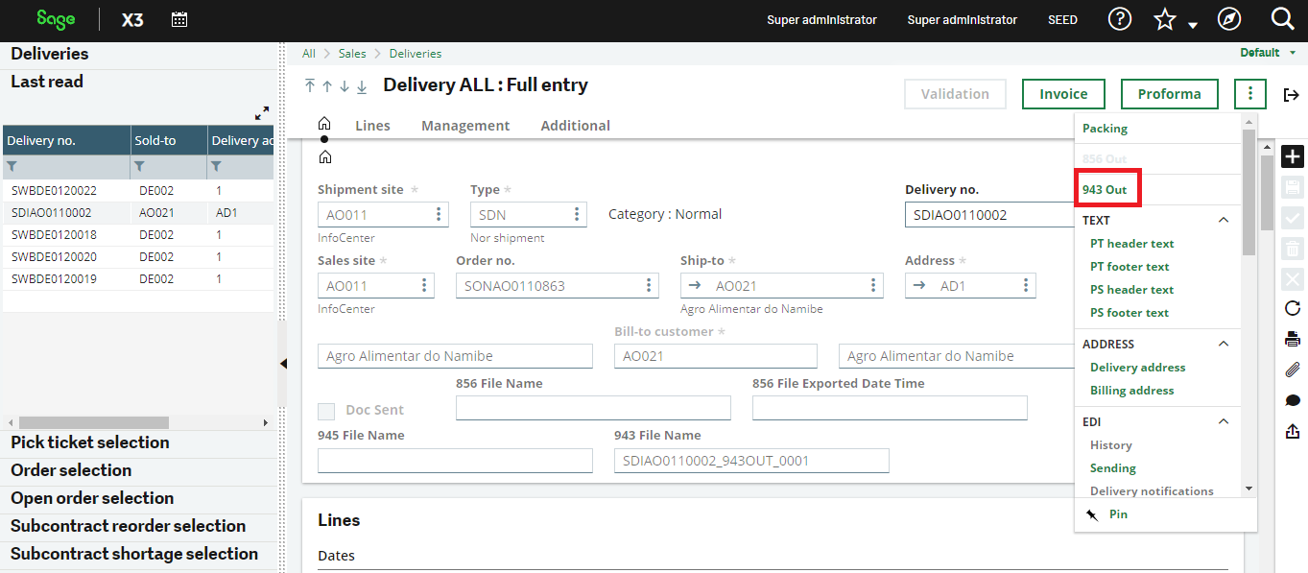Open the Shipment site lookup selector
This screenshot has height=573, width=1308.
[x=441, y=214]
